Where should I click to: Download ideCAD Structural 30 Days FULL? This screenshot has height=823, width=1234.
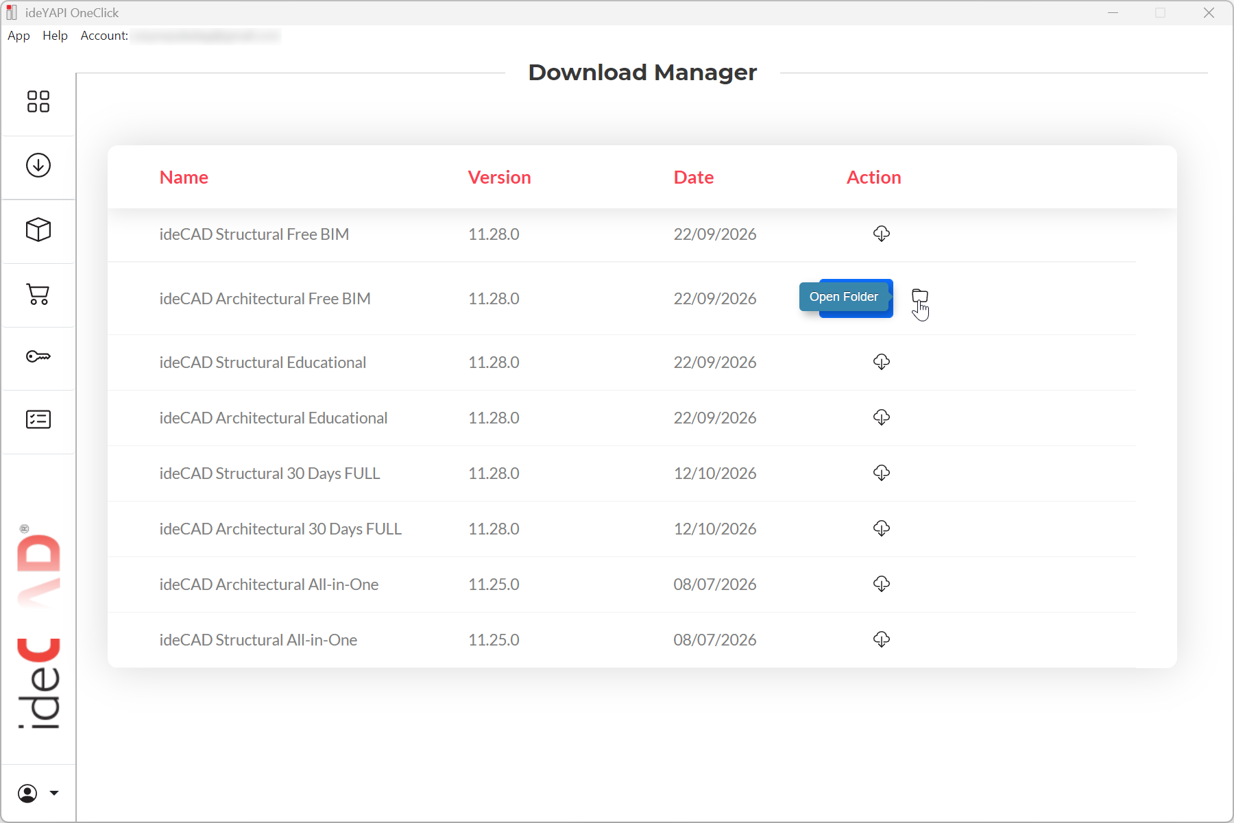click(882, 473)
